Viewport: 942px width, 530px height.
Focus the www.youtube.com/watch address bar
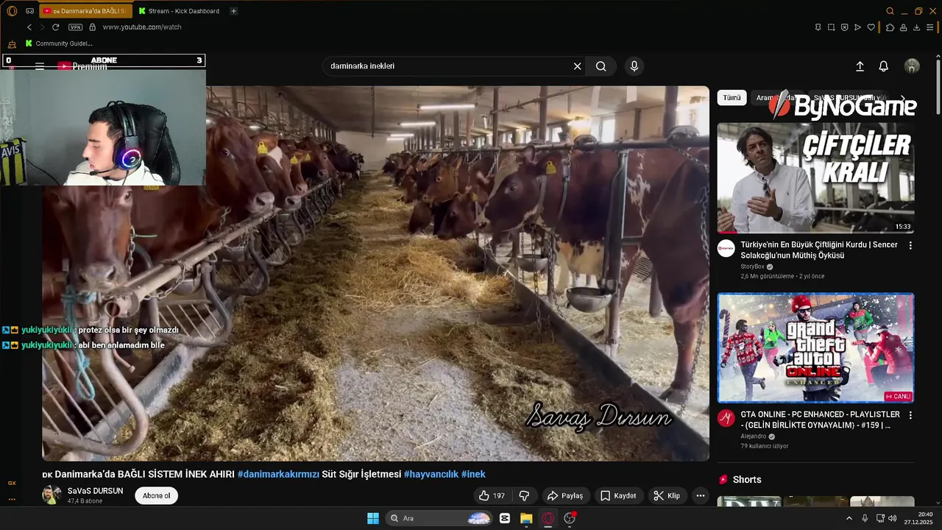pyautogui.click(x=142, y=27)
